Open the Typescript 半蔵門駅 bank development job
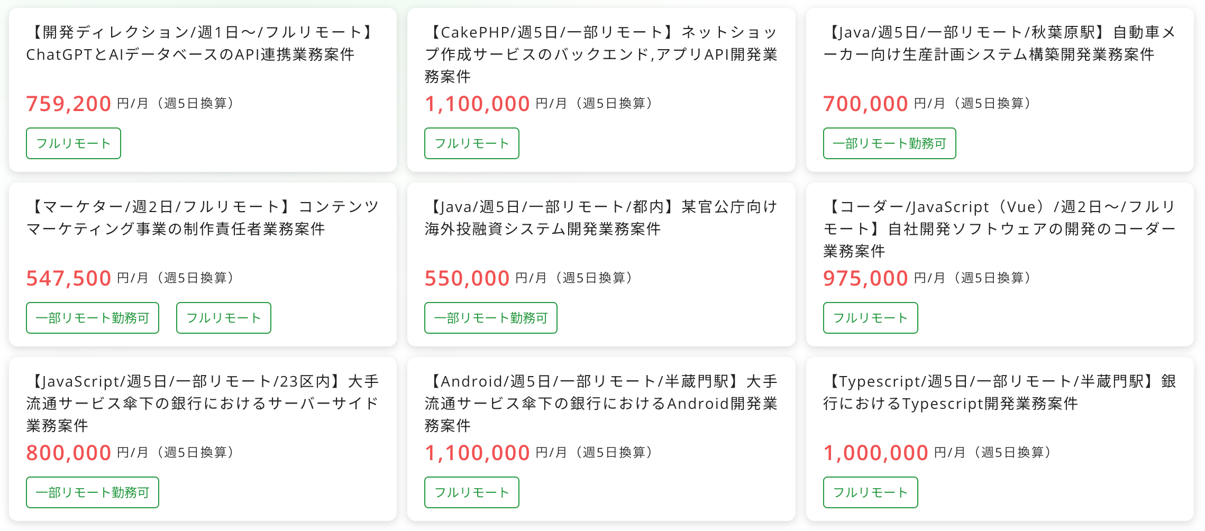The image size is (1205, 531). (999, 392)
